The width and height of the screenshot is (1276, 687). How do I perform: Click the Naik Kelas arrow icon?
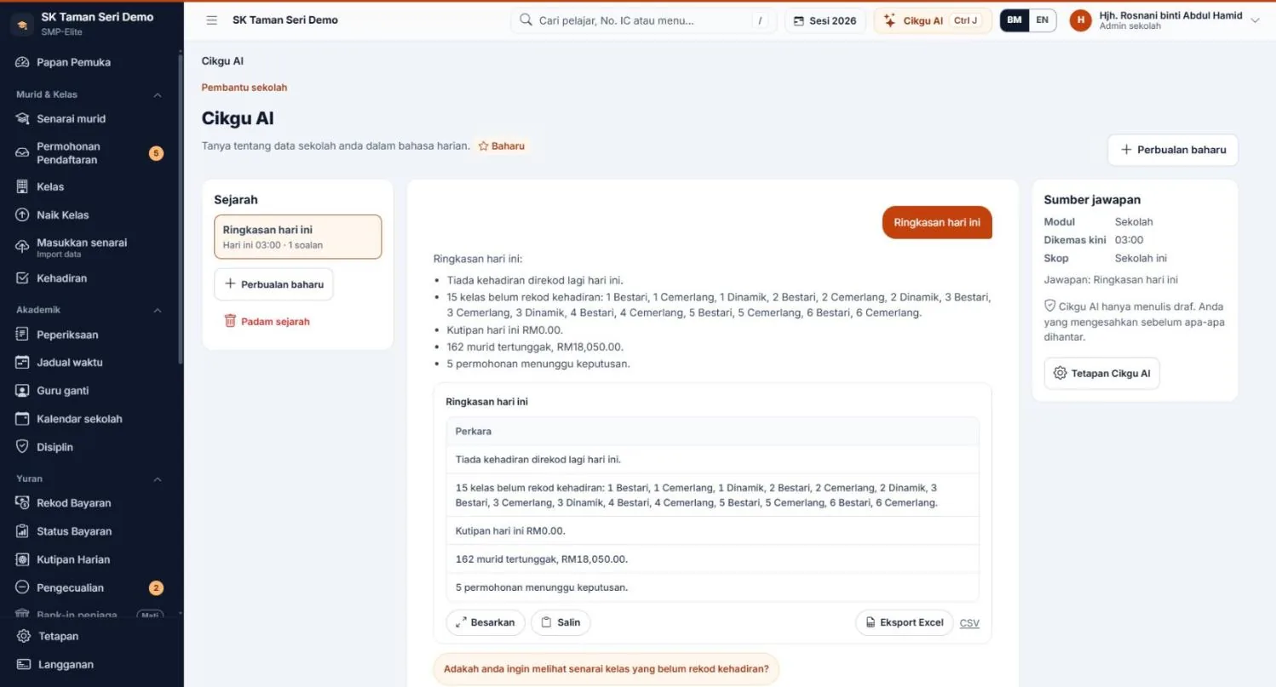23,215
